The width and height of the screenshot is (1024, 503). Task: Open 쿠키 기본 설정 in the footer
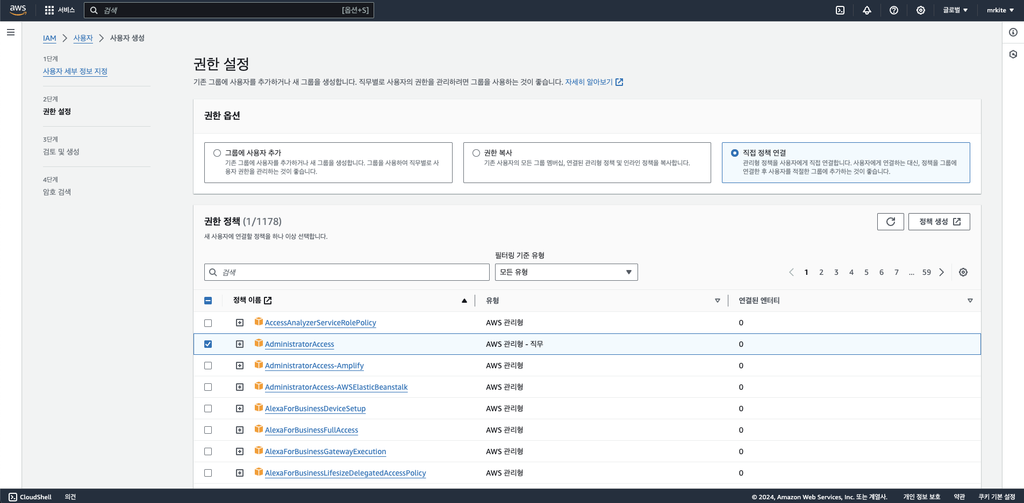tap(997, 497)
